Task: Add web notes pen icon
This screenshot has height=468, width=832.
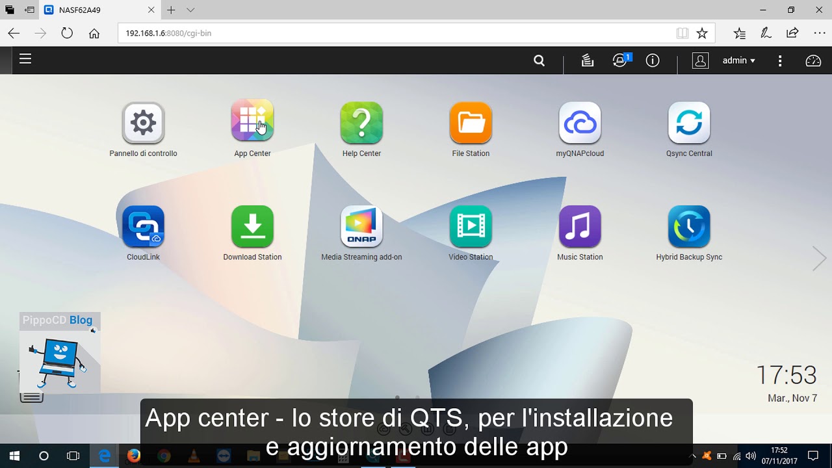Action: (766, 33)
